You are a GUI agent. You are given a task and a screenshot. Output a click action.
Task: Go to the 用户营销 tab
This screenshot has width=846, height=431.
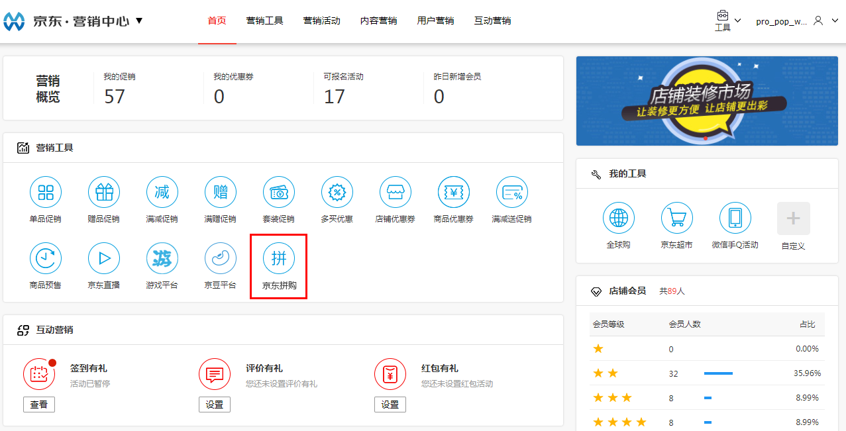point(435,21)
